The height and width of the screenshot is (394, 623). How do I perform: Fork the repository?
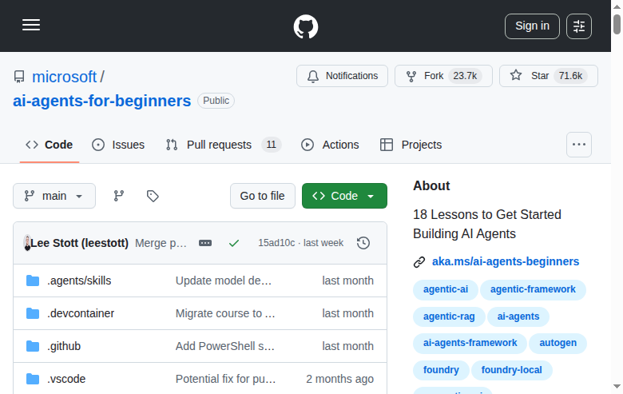[x=443, y=76]
